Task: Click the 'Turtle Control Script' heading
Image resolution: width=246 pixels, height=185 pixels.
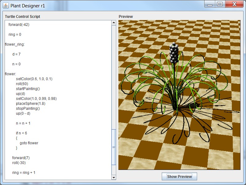Action: (22, 17)
